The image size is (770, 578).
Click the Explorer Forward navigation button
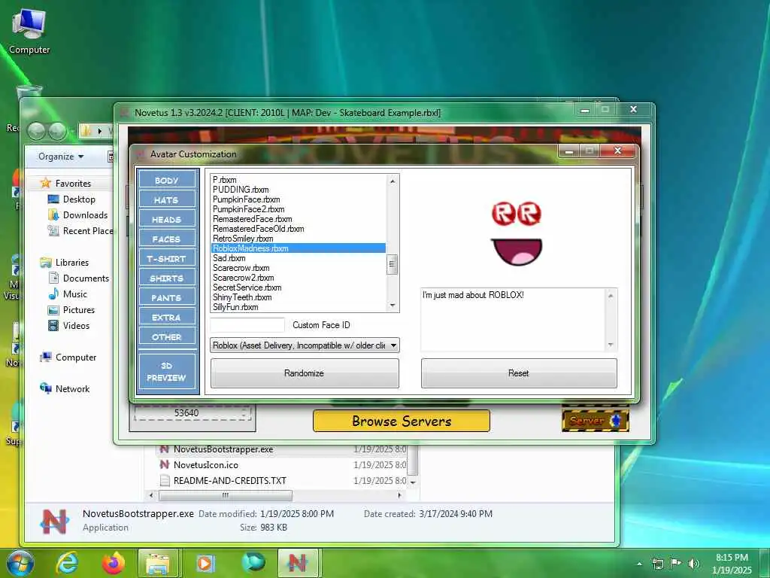[x=57, y=131]
